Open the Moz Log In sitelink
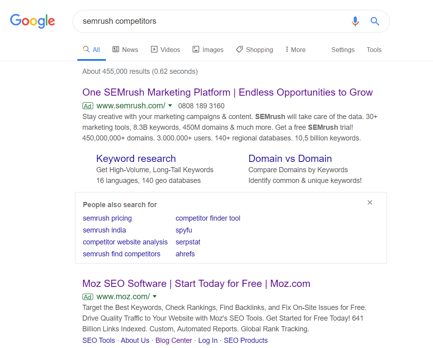Image resolution: width=433 pixels, height=348 pixels. click(x=208, y=340)
